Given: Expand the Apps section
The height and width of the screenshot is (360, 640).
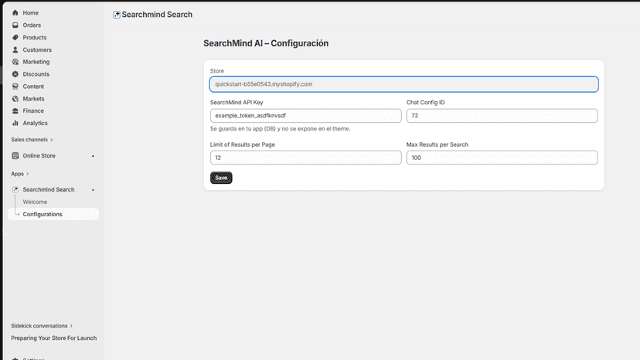Looking at the screenshot, I should pos(20,174).
